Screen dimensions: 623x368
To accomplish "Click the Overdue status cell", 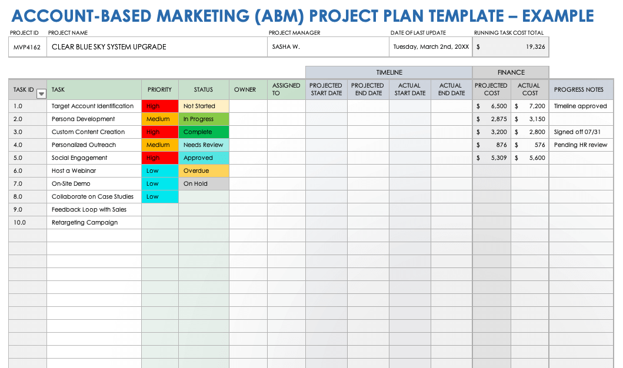I will (204, 171).
